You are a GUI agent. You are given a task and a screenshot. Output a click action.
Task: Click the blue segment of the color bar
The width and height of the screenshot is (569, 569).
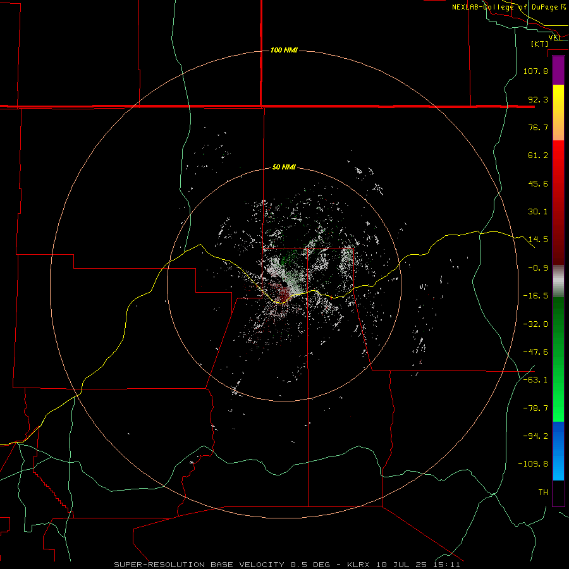pos(558,451)
